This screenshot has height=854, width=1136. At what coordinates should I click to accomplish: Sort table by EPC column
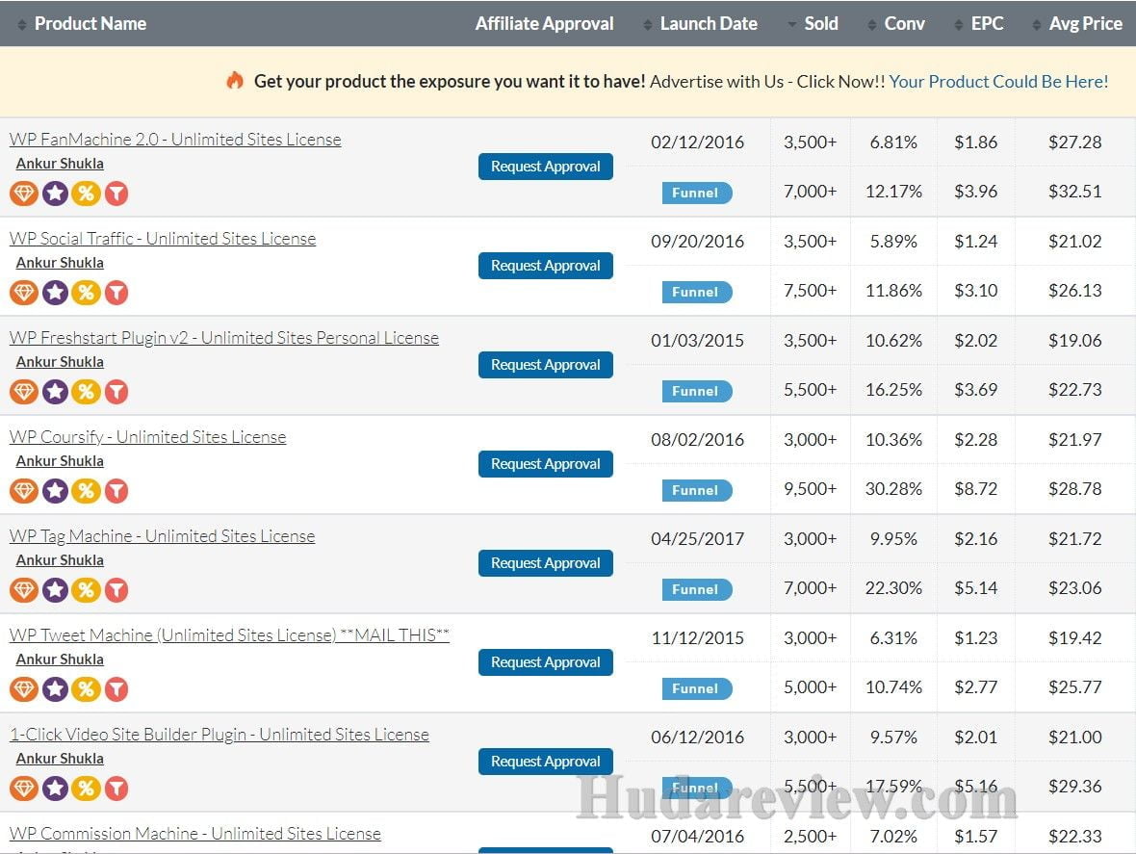[979, 24]
